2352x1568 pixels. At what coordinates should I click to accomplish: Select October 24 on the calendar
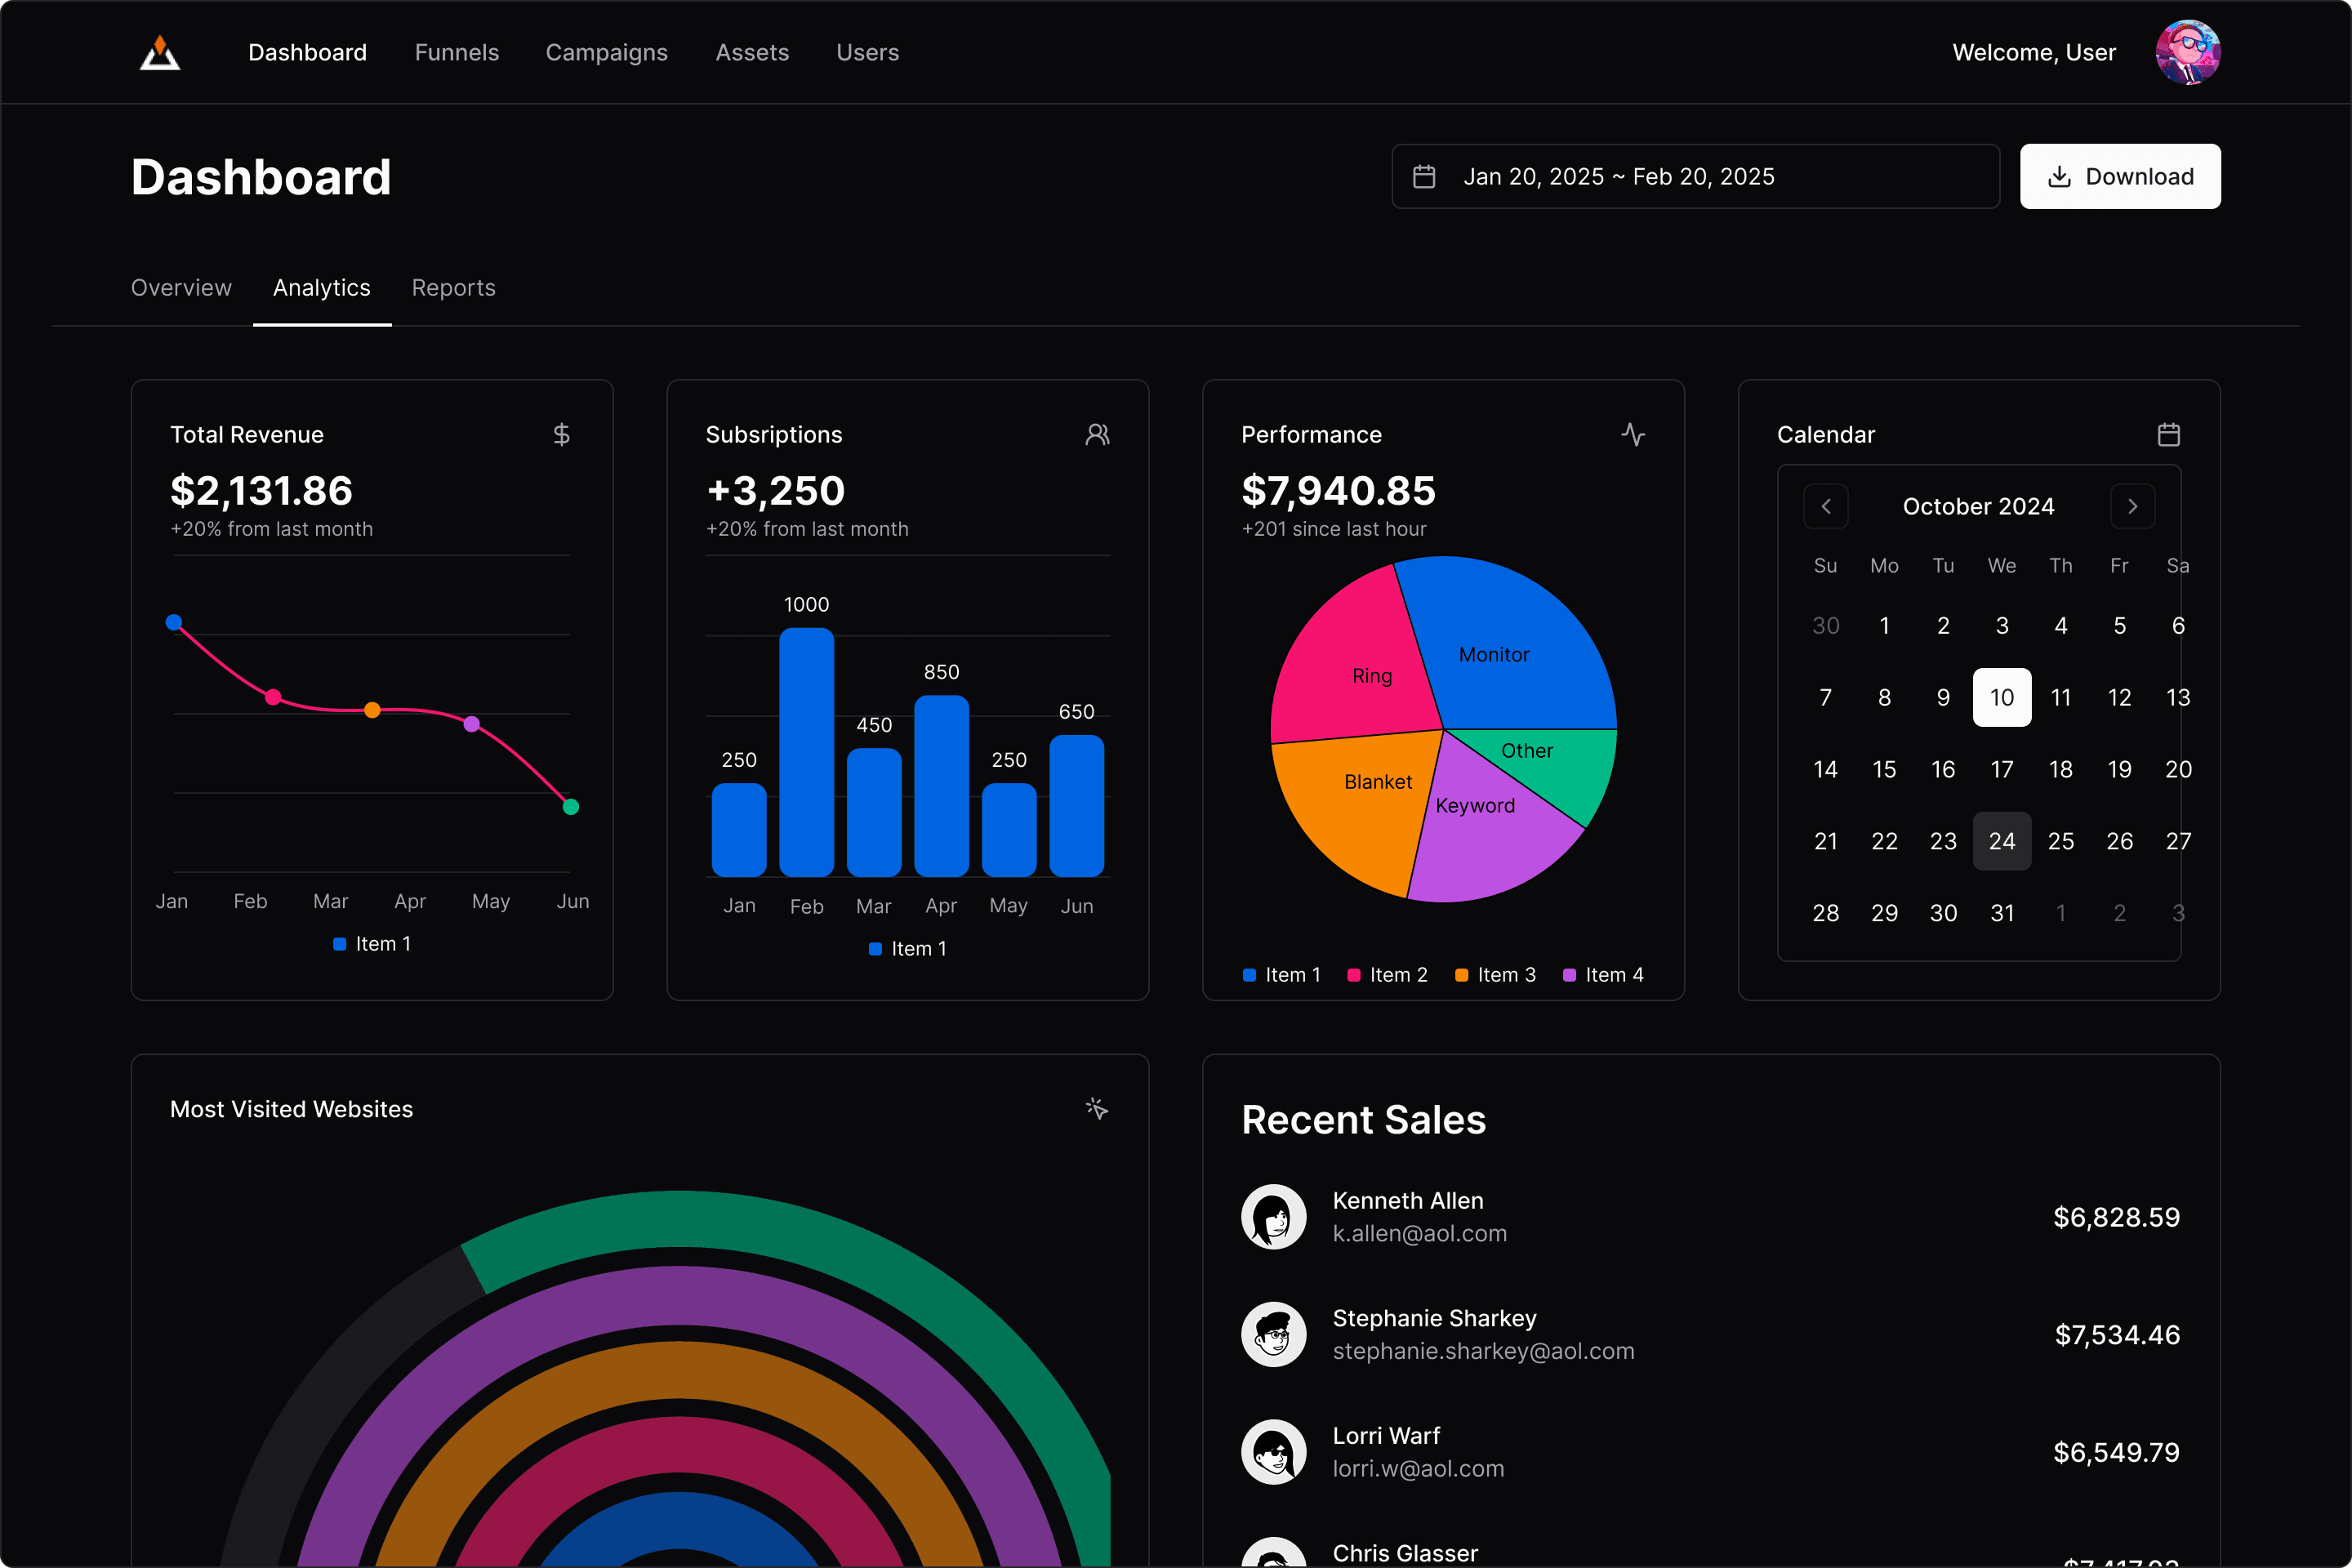(x=2002, y=841)
